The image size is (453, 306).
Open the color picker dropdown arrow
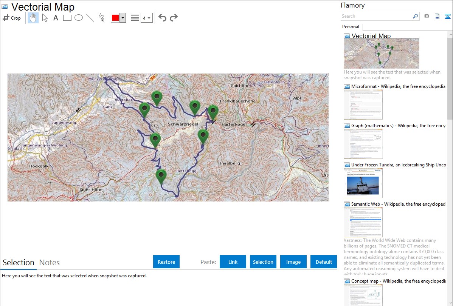click(123, 18)
